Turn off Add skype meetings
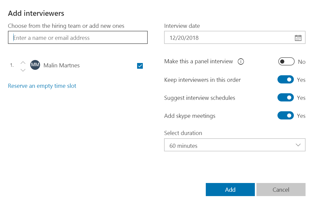311x201 pixels. point(285,115)
